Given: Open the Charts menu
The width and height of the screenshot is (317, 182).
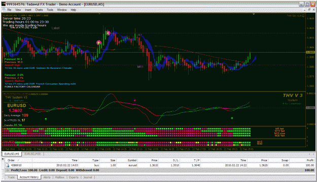Looking at the screenshot, I should [39, 10].
